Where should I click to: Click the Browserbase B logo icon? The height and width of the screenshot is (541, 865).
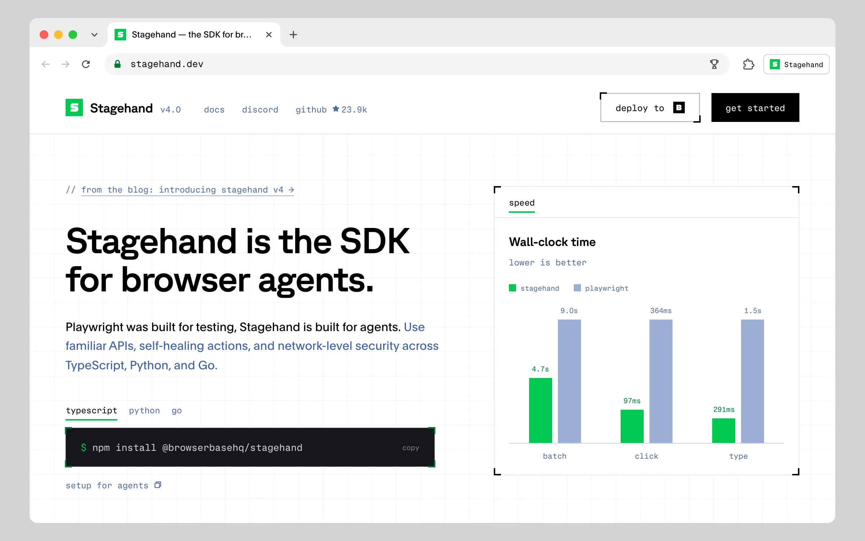pyautogui.click(x=679, y=107)
